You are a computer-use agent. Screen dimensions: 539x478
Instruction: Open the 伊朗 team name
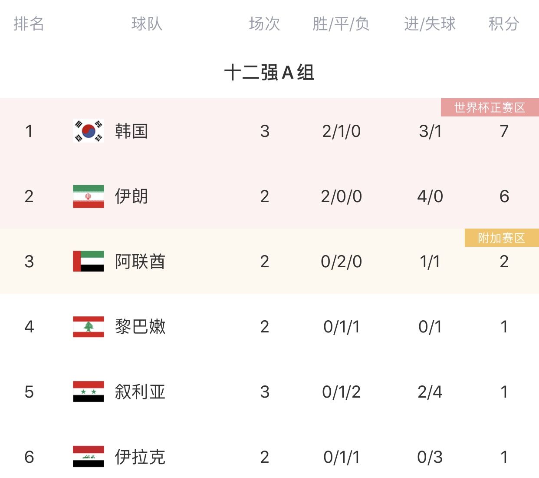(131, 196)
